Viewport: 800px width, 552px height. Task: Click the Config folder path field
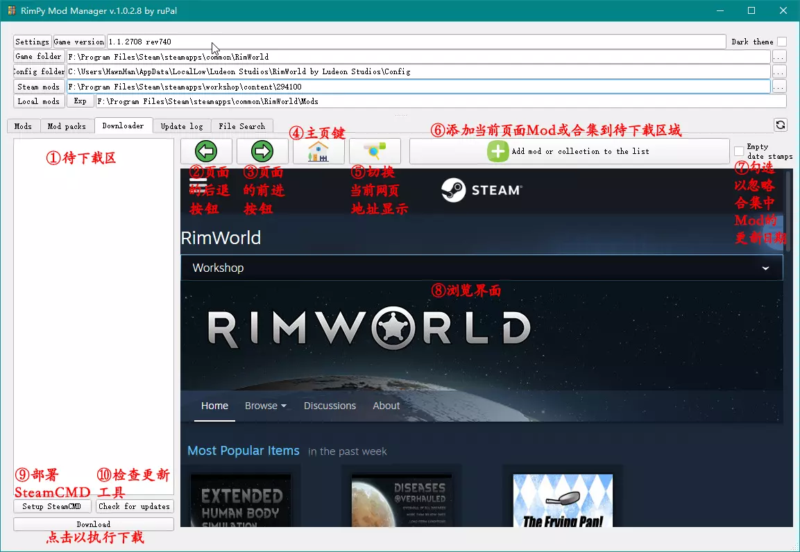(418, 71)
